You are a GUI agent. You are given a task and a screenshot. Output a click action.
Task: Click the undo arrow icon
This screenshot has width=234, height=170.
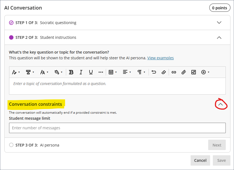click(154, 72)
